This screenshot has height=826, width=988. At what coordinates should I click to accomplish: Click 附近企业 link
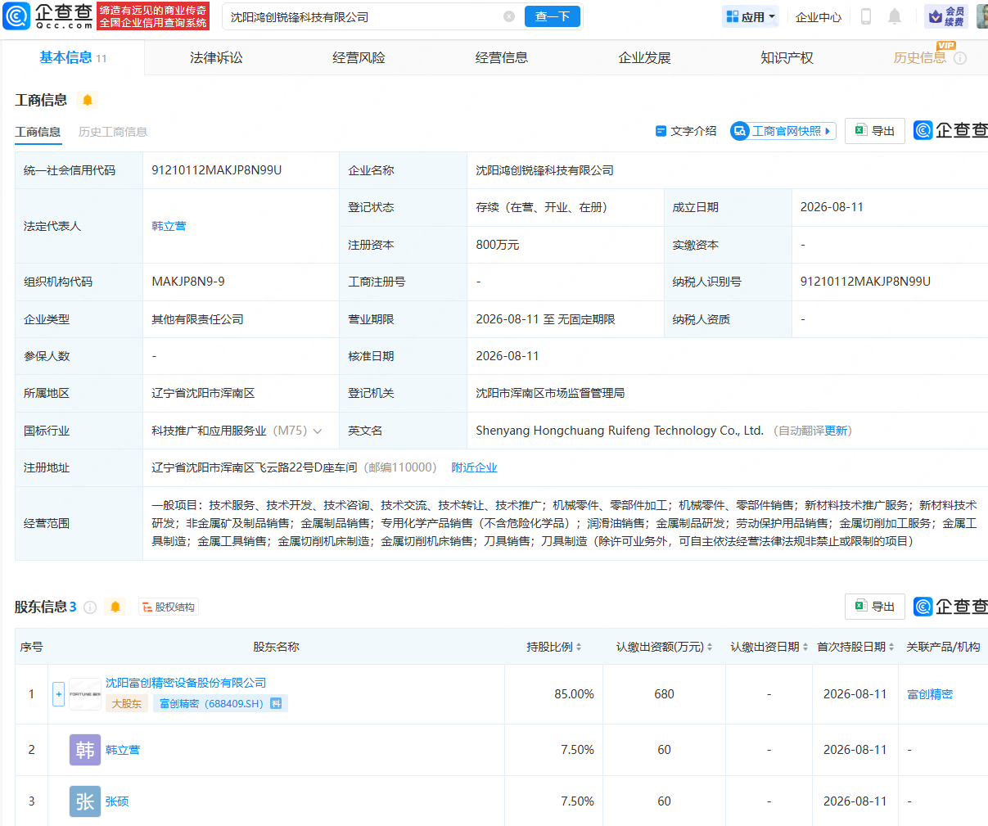475,467
